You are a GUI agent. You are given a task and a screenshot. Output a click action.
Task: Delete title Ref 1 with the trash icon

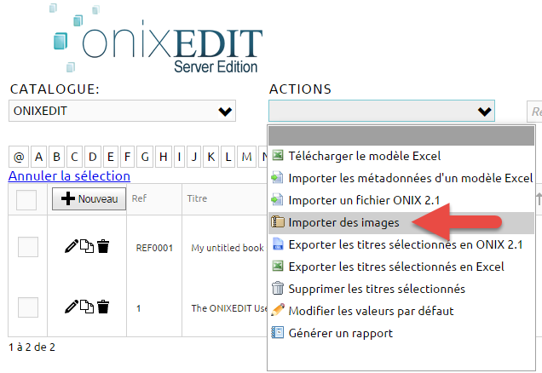pos(103,307)
